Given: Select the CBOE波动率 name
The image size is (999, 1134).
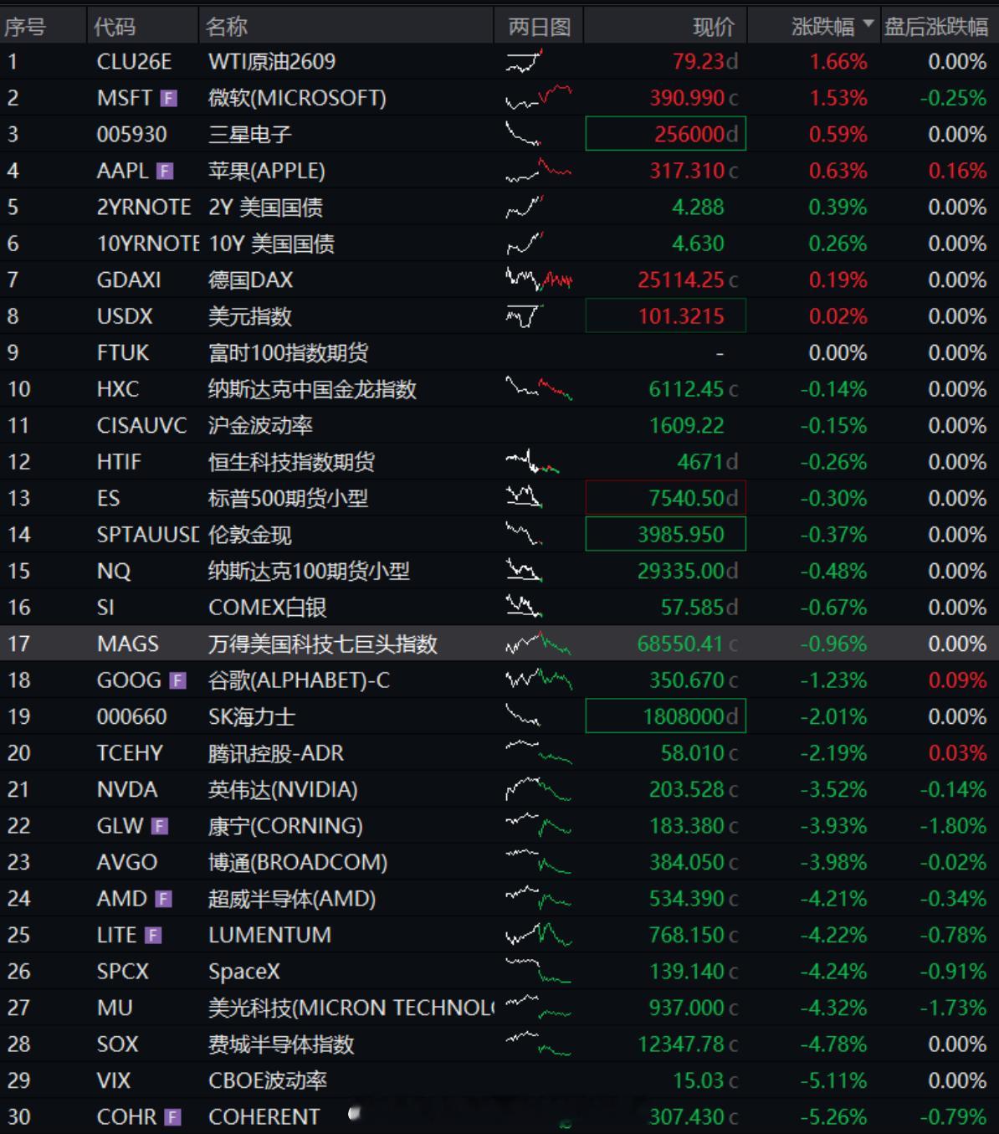Looking at the screenshot, I should click(x=268, y=1081).
